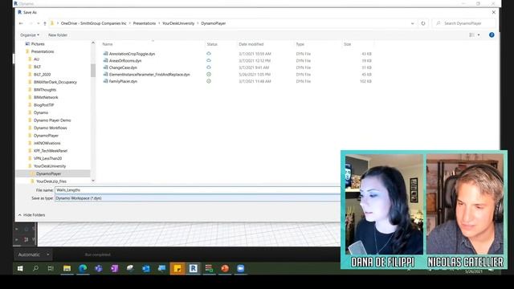Open Pictures in the folder tree
This screenshot has height=289, width=514.
pyautogui.click(x=38, y=44)
